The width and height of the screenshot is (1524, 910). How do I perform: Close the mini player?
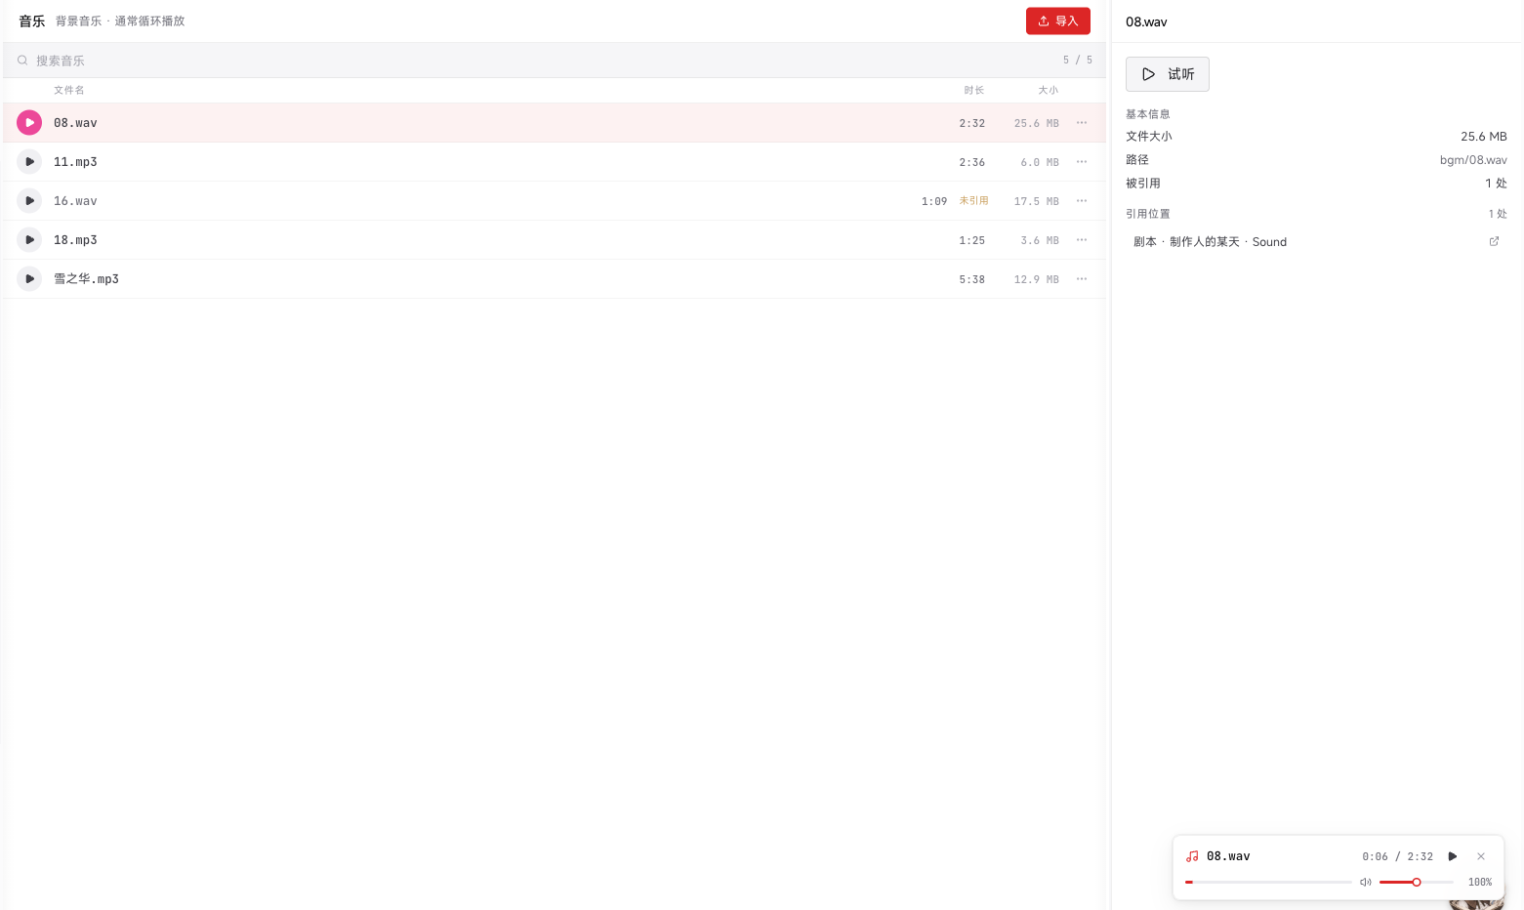coord(1481,856)
